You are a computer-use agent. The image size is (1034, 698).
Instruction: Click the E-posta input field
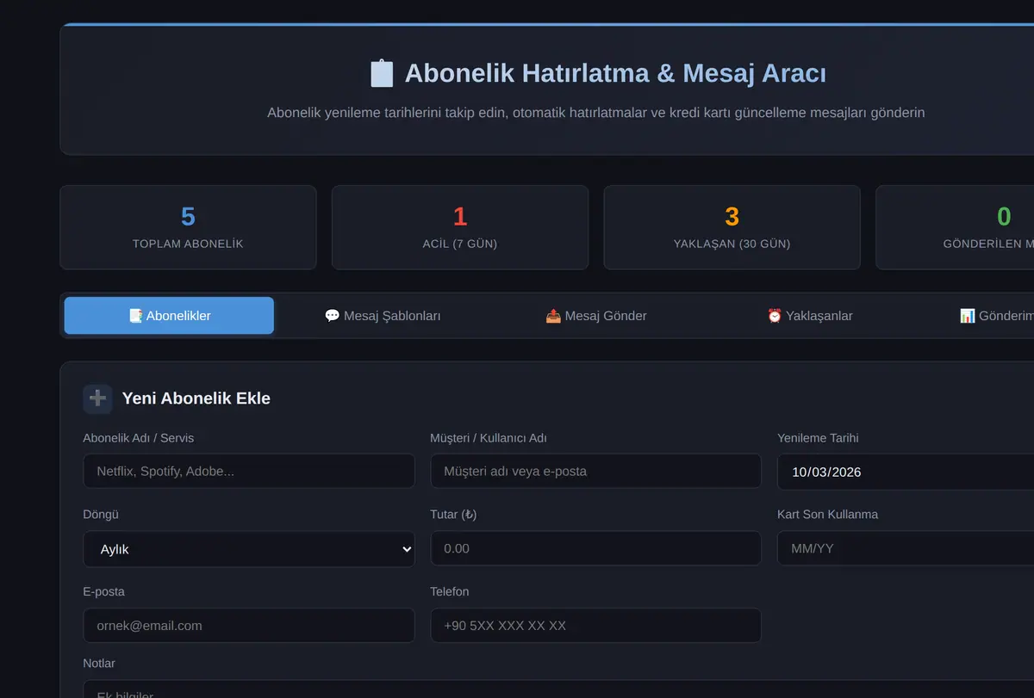tap(249, 626)
